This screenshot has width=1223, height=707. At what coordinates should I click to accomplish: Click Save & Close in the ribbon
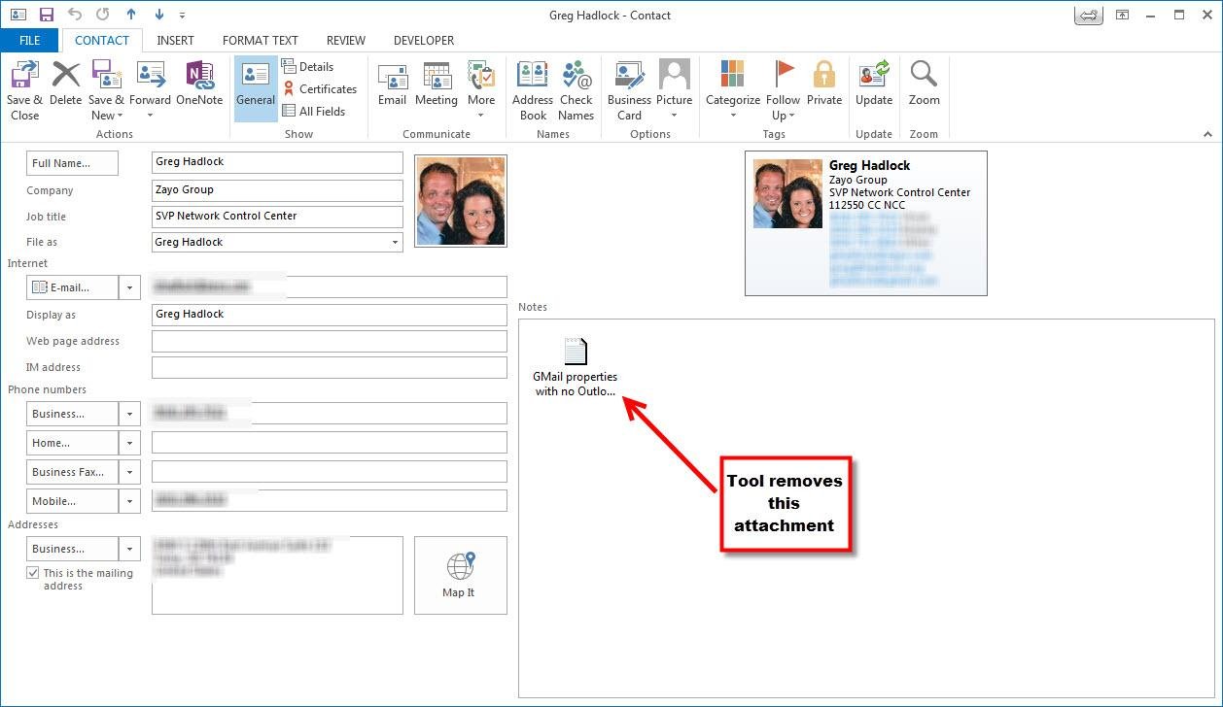(24, 90)
